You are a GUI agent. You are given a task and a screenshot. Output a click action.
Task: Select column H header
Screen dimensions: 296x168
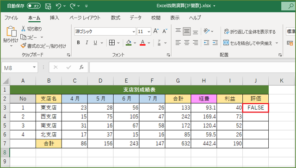click(x=203, y=81)
